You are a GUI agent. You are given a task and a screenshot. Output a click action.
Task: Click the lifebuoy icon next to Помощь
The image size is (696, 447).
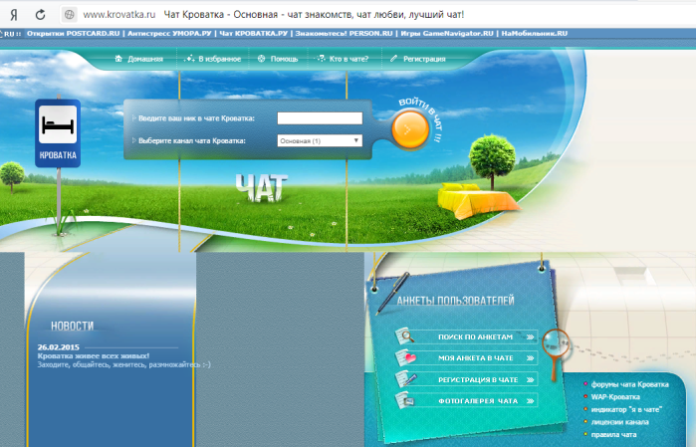[262, 59]
